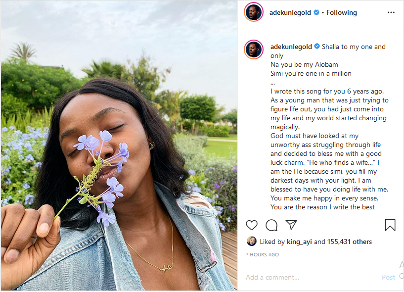Open comments via speech bubble icon

(271, 225)
